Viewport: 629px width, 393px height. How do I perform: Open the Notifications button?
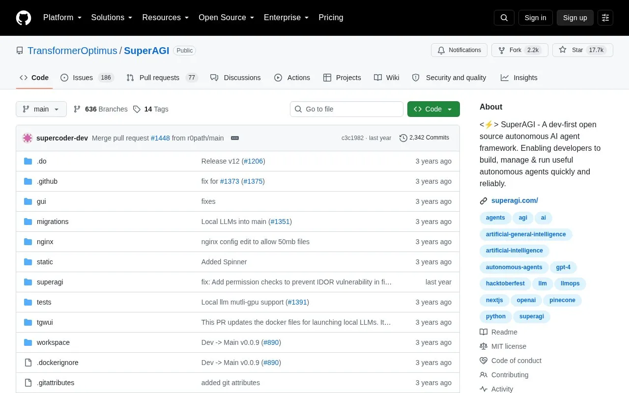click(x=459, y=50)
